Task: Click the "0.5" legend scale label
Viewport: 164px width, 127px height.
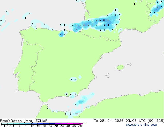Action: pyautogui.click(x=9, y=126)
